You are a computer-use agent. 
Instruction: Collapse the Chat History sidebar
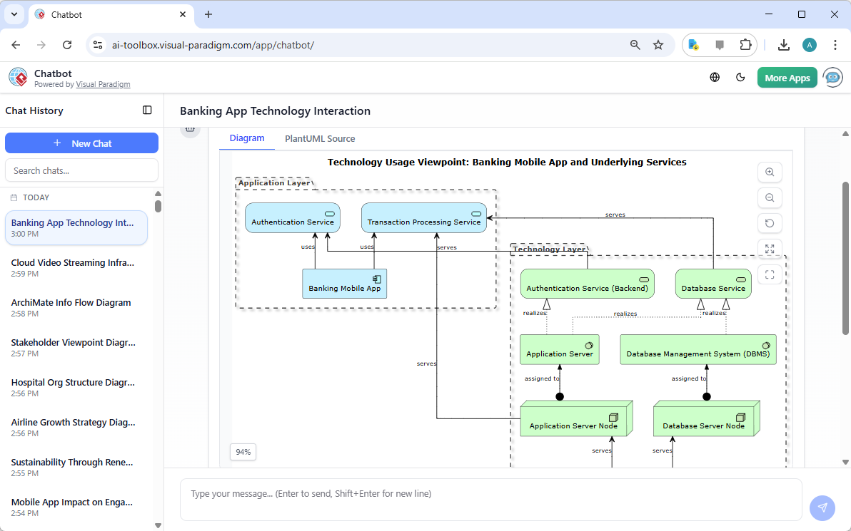[x=147, y=110]
